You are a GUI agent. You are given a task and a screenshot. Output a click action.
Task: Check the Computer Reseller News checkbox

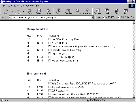(x=50, y=50)
